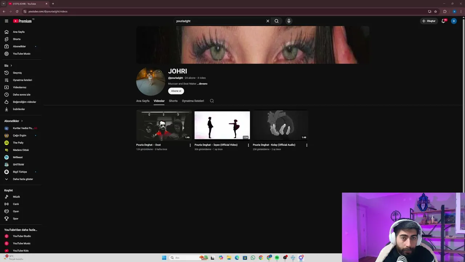465x262 pixels.
Task: Open the notifications bell
Action: click(x=444, y=21)
